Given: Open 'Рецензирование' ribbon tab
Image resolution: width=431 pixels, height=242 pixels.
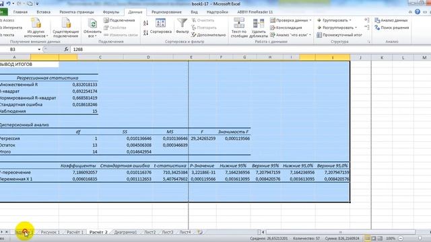Looking at the screenshot, I should coord(166,12).
